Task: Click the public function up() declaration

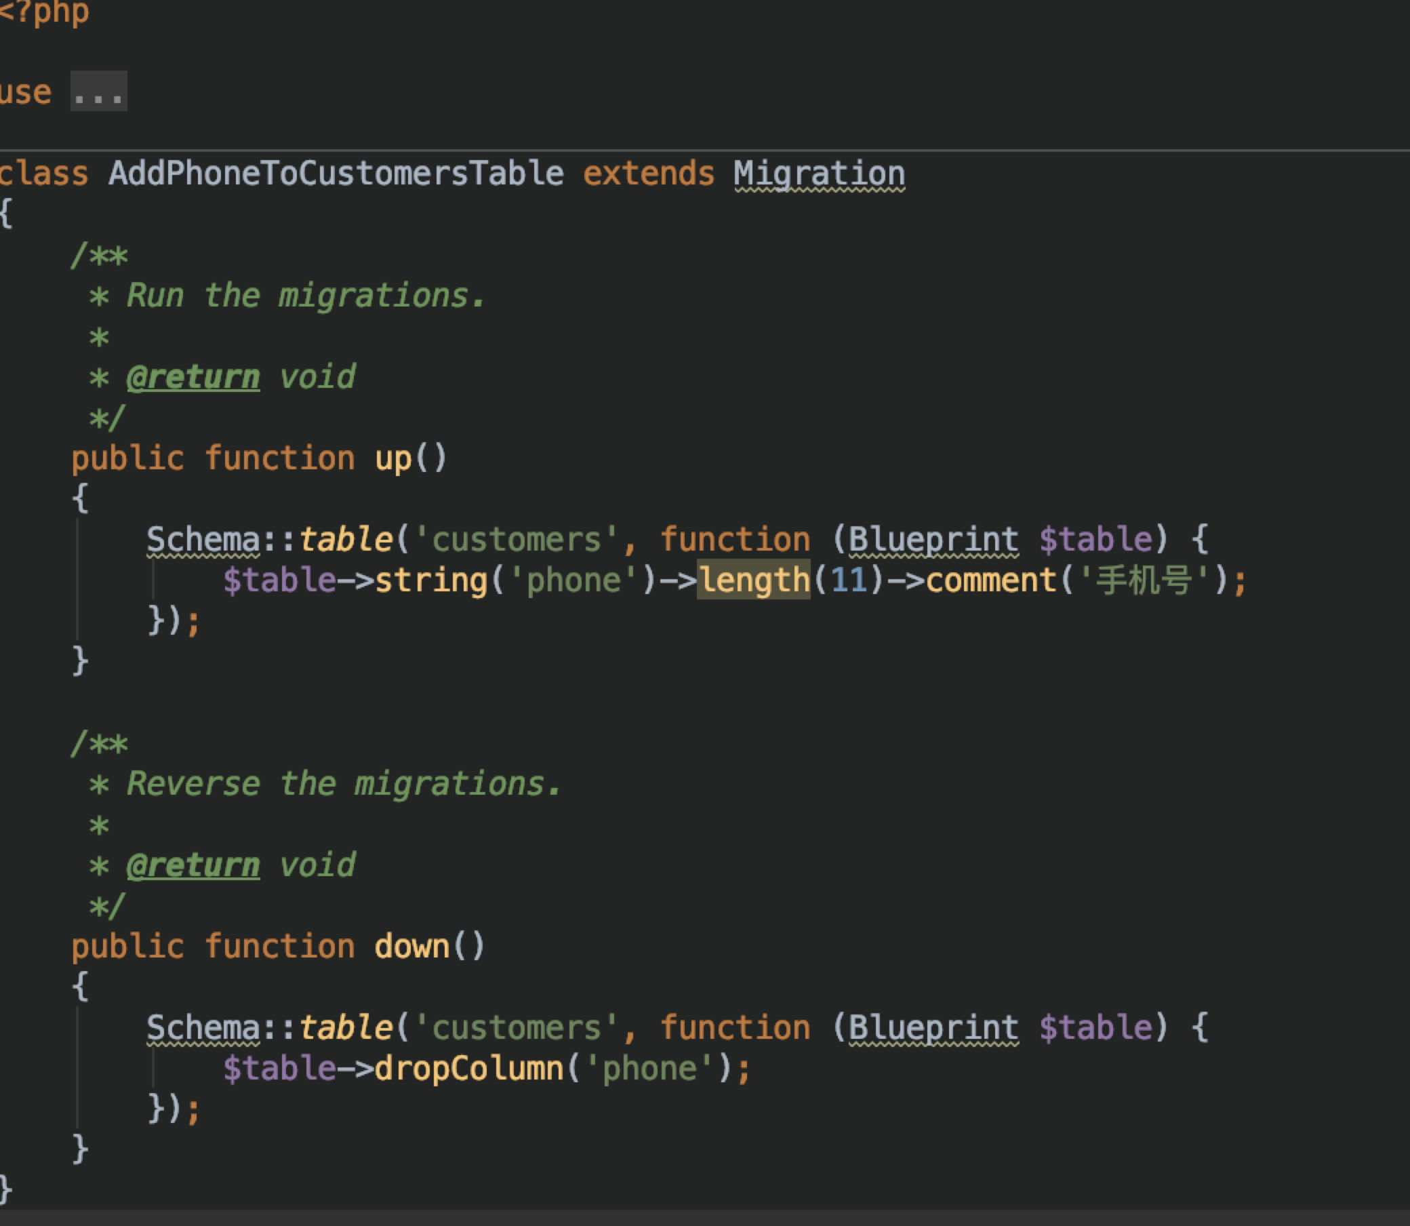Action: click(260, 457)
